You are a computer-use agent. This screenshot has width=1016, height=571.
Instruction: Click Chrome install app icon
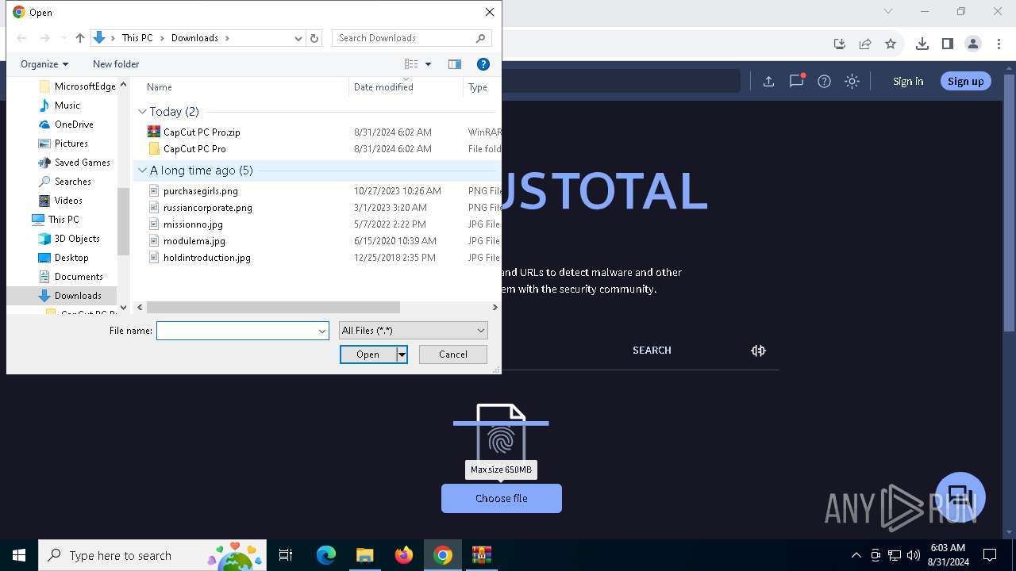[840, 44]
